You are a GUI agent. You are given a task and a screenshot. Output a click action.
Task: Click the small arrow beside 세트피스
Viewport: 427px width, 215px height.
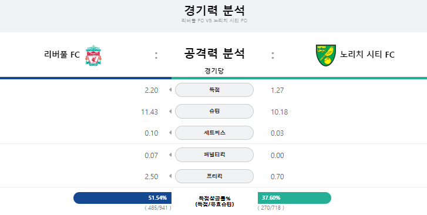point(170,133)
